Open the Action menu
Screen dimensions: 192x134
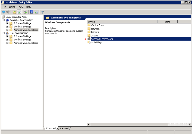pyautogui.click(x=12, y=7)
